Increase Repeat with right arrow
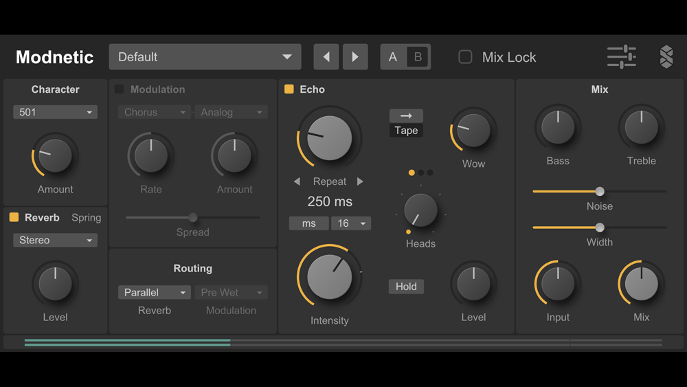Screen dimensions: 687x387 pyautogui.click(x=360, y=181)
